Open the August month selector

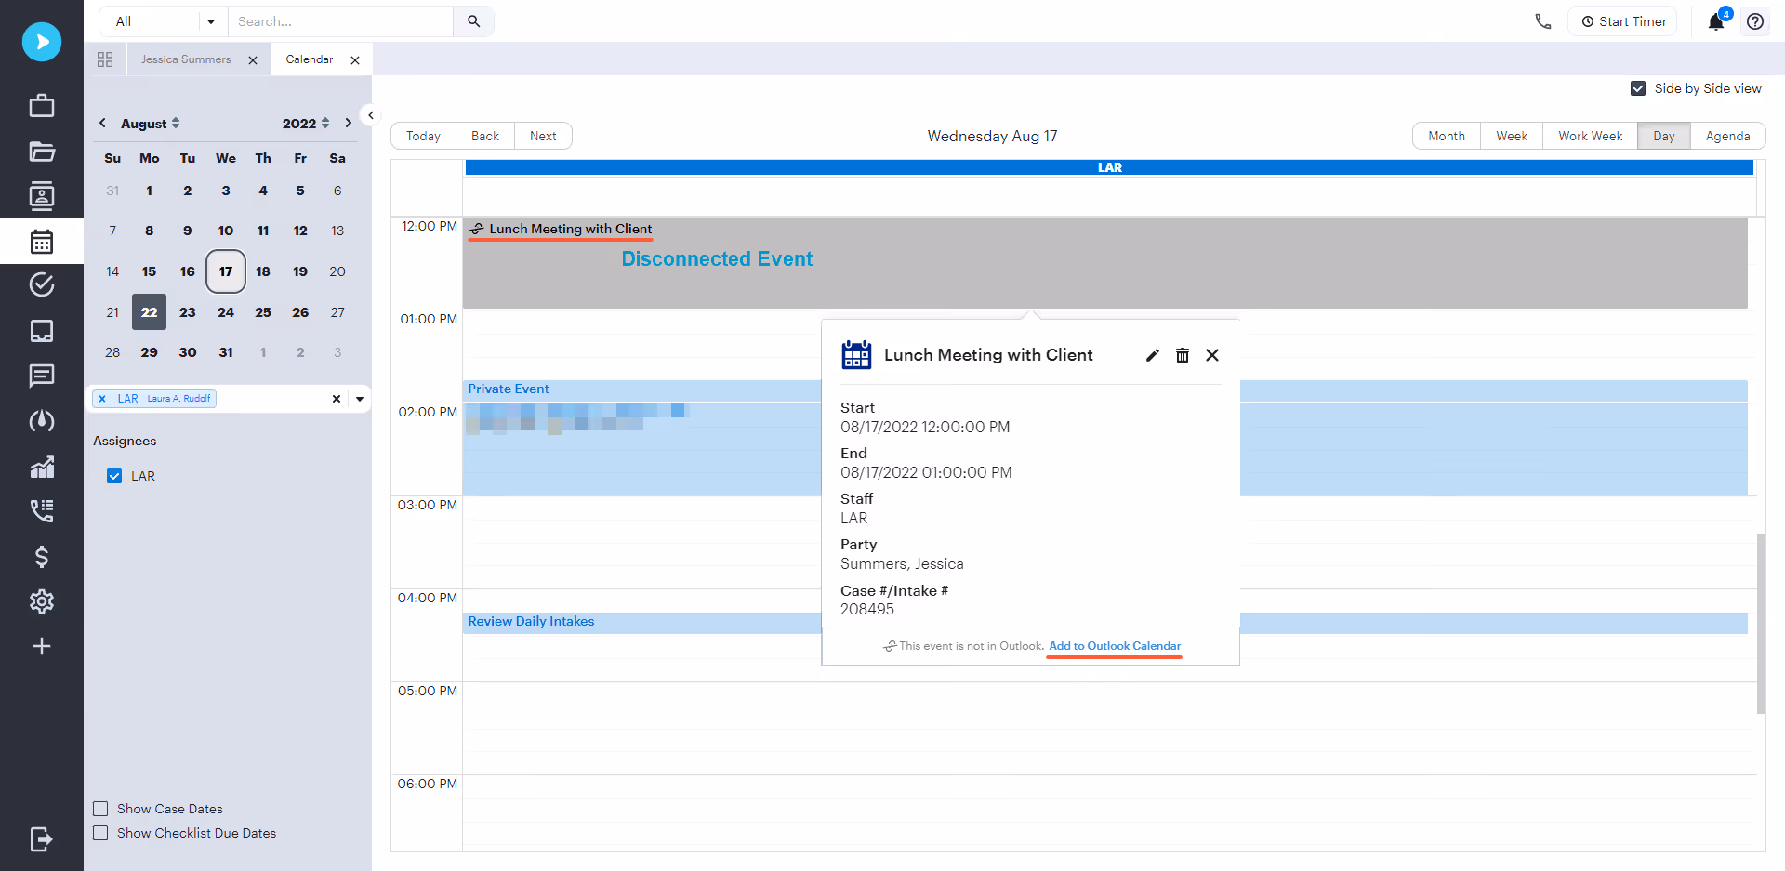click(x=150, y=124)
